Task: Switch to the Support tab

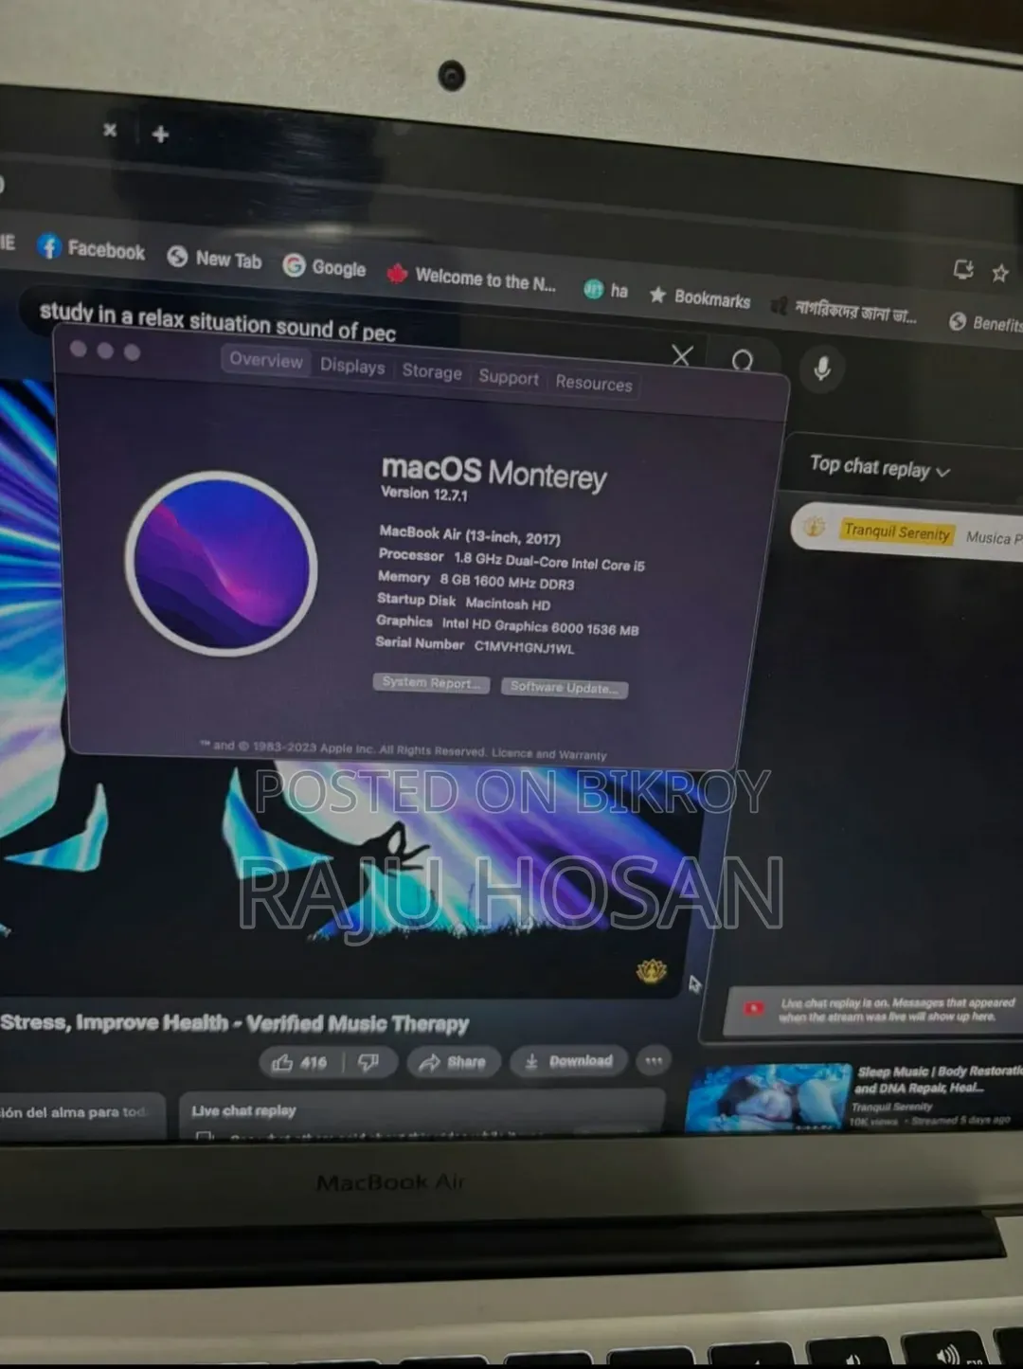Action: pos(509,377)
